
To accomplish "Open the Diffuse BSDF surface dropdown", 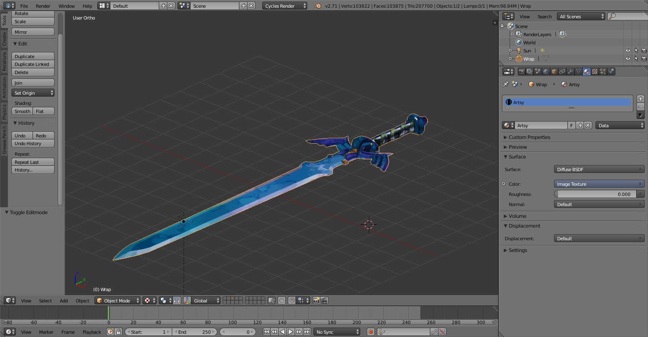I will (599, 170).
